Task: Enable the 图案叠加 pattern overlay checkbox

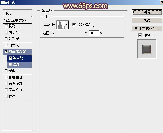Action: (6, 90)
